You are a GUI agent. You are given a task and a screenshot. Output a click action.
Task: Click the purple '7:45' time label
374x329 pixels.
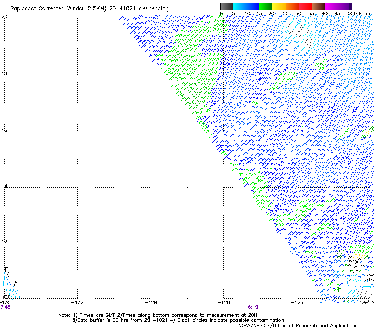point(5,307)
